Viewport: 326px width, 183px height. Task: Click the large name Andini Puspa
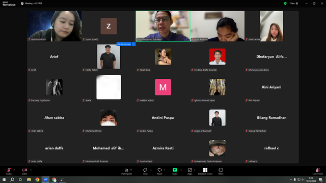[x=163, y=117]
